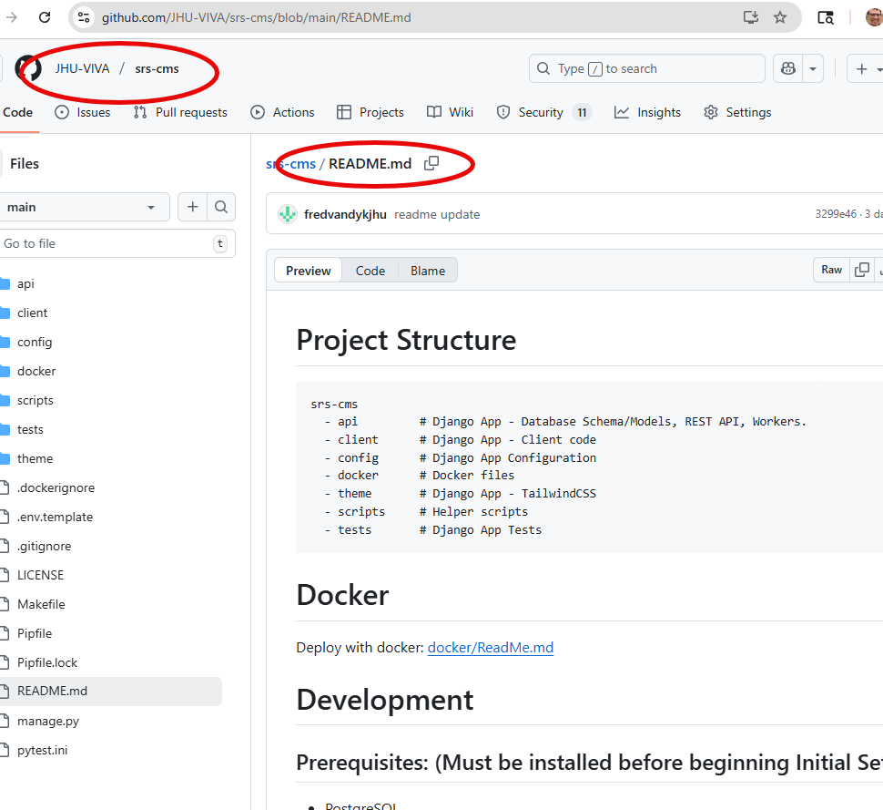Click the Raw button
The image size is (883, 810).
830,270
